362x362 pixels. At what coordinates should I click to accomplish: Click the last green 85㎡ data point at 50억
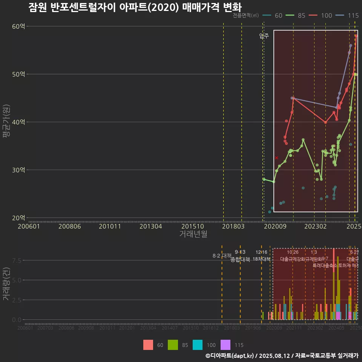[356, 75]
